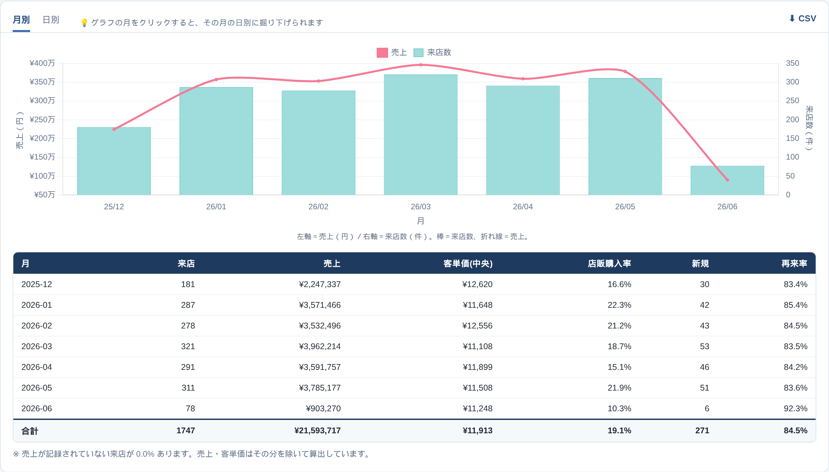Click the 26/06 bar in chart

727,180
